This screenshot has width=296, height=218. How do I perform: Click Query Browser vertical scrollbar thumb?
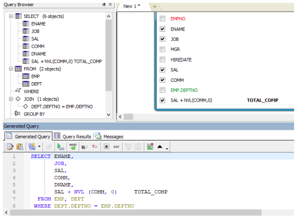coord(109,55)
